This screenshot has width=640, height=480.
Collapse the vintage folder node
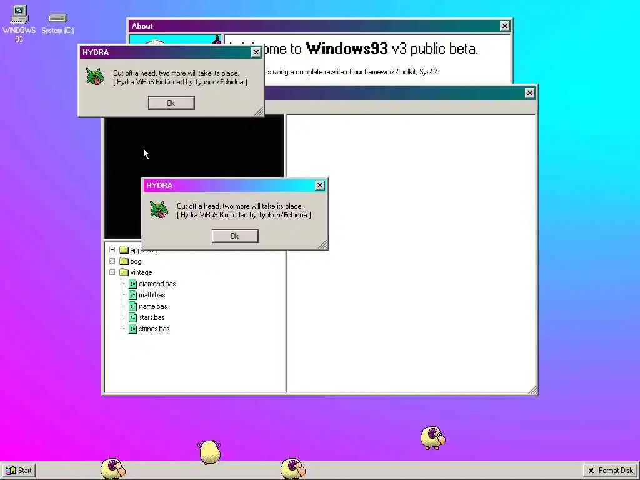(x=112, y=272)
